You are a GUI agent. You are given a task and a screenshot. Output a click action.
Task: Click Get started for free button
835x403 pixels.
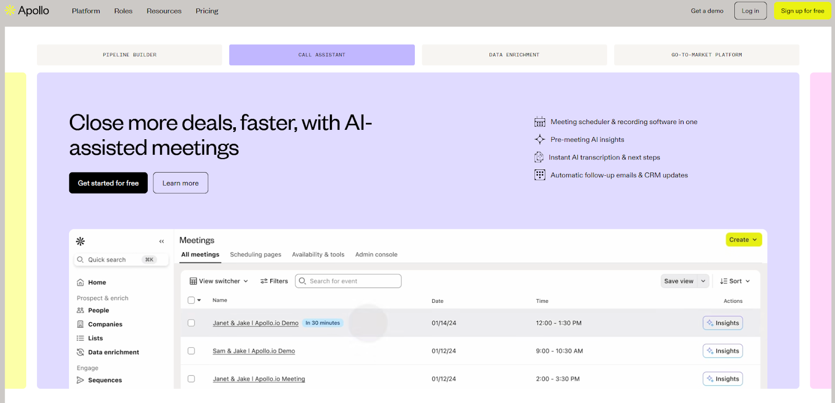109,183
